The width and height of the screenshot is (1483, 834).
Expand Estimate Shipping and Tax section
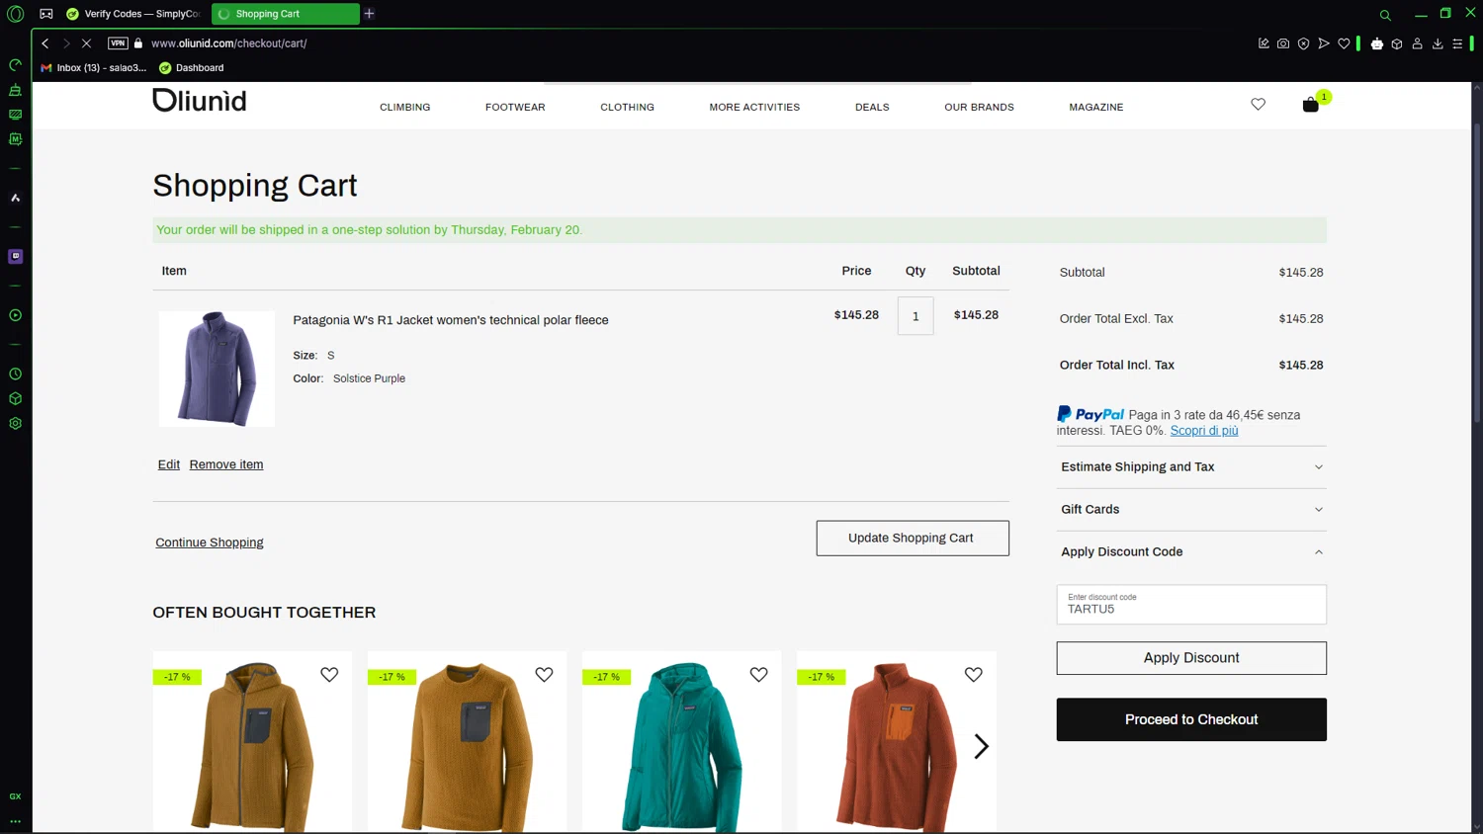(1191, 467)
